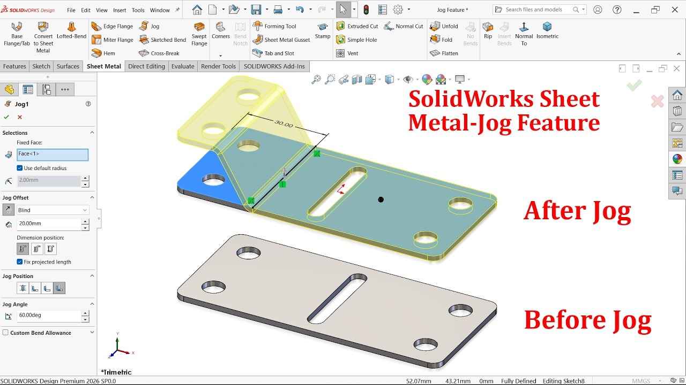Choose Sheet Metal Gusset
Viewport: 686px width, 385px height.
coord(281,40)
